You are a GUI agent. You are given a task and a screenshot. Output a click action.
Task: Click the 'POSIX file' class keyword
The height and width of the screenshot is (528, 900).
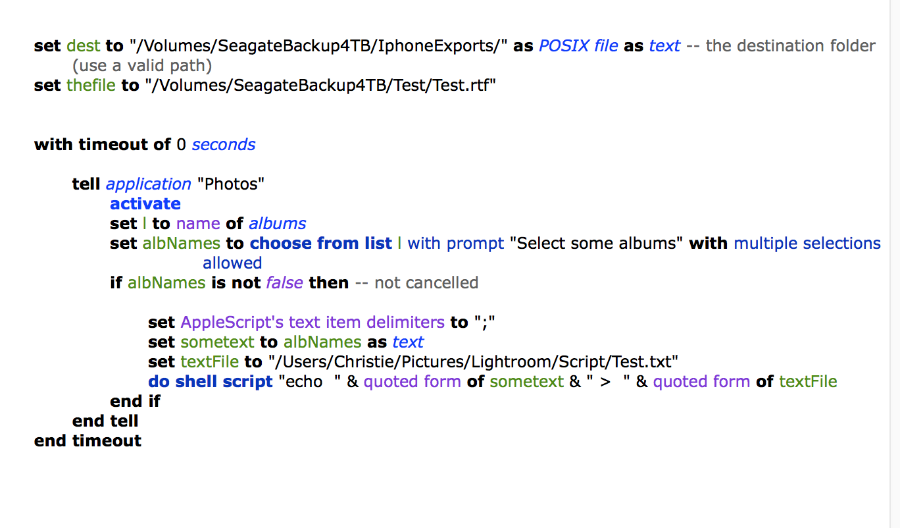tap(578, 46)
